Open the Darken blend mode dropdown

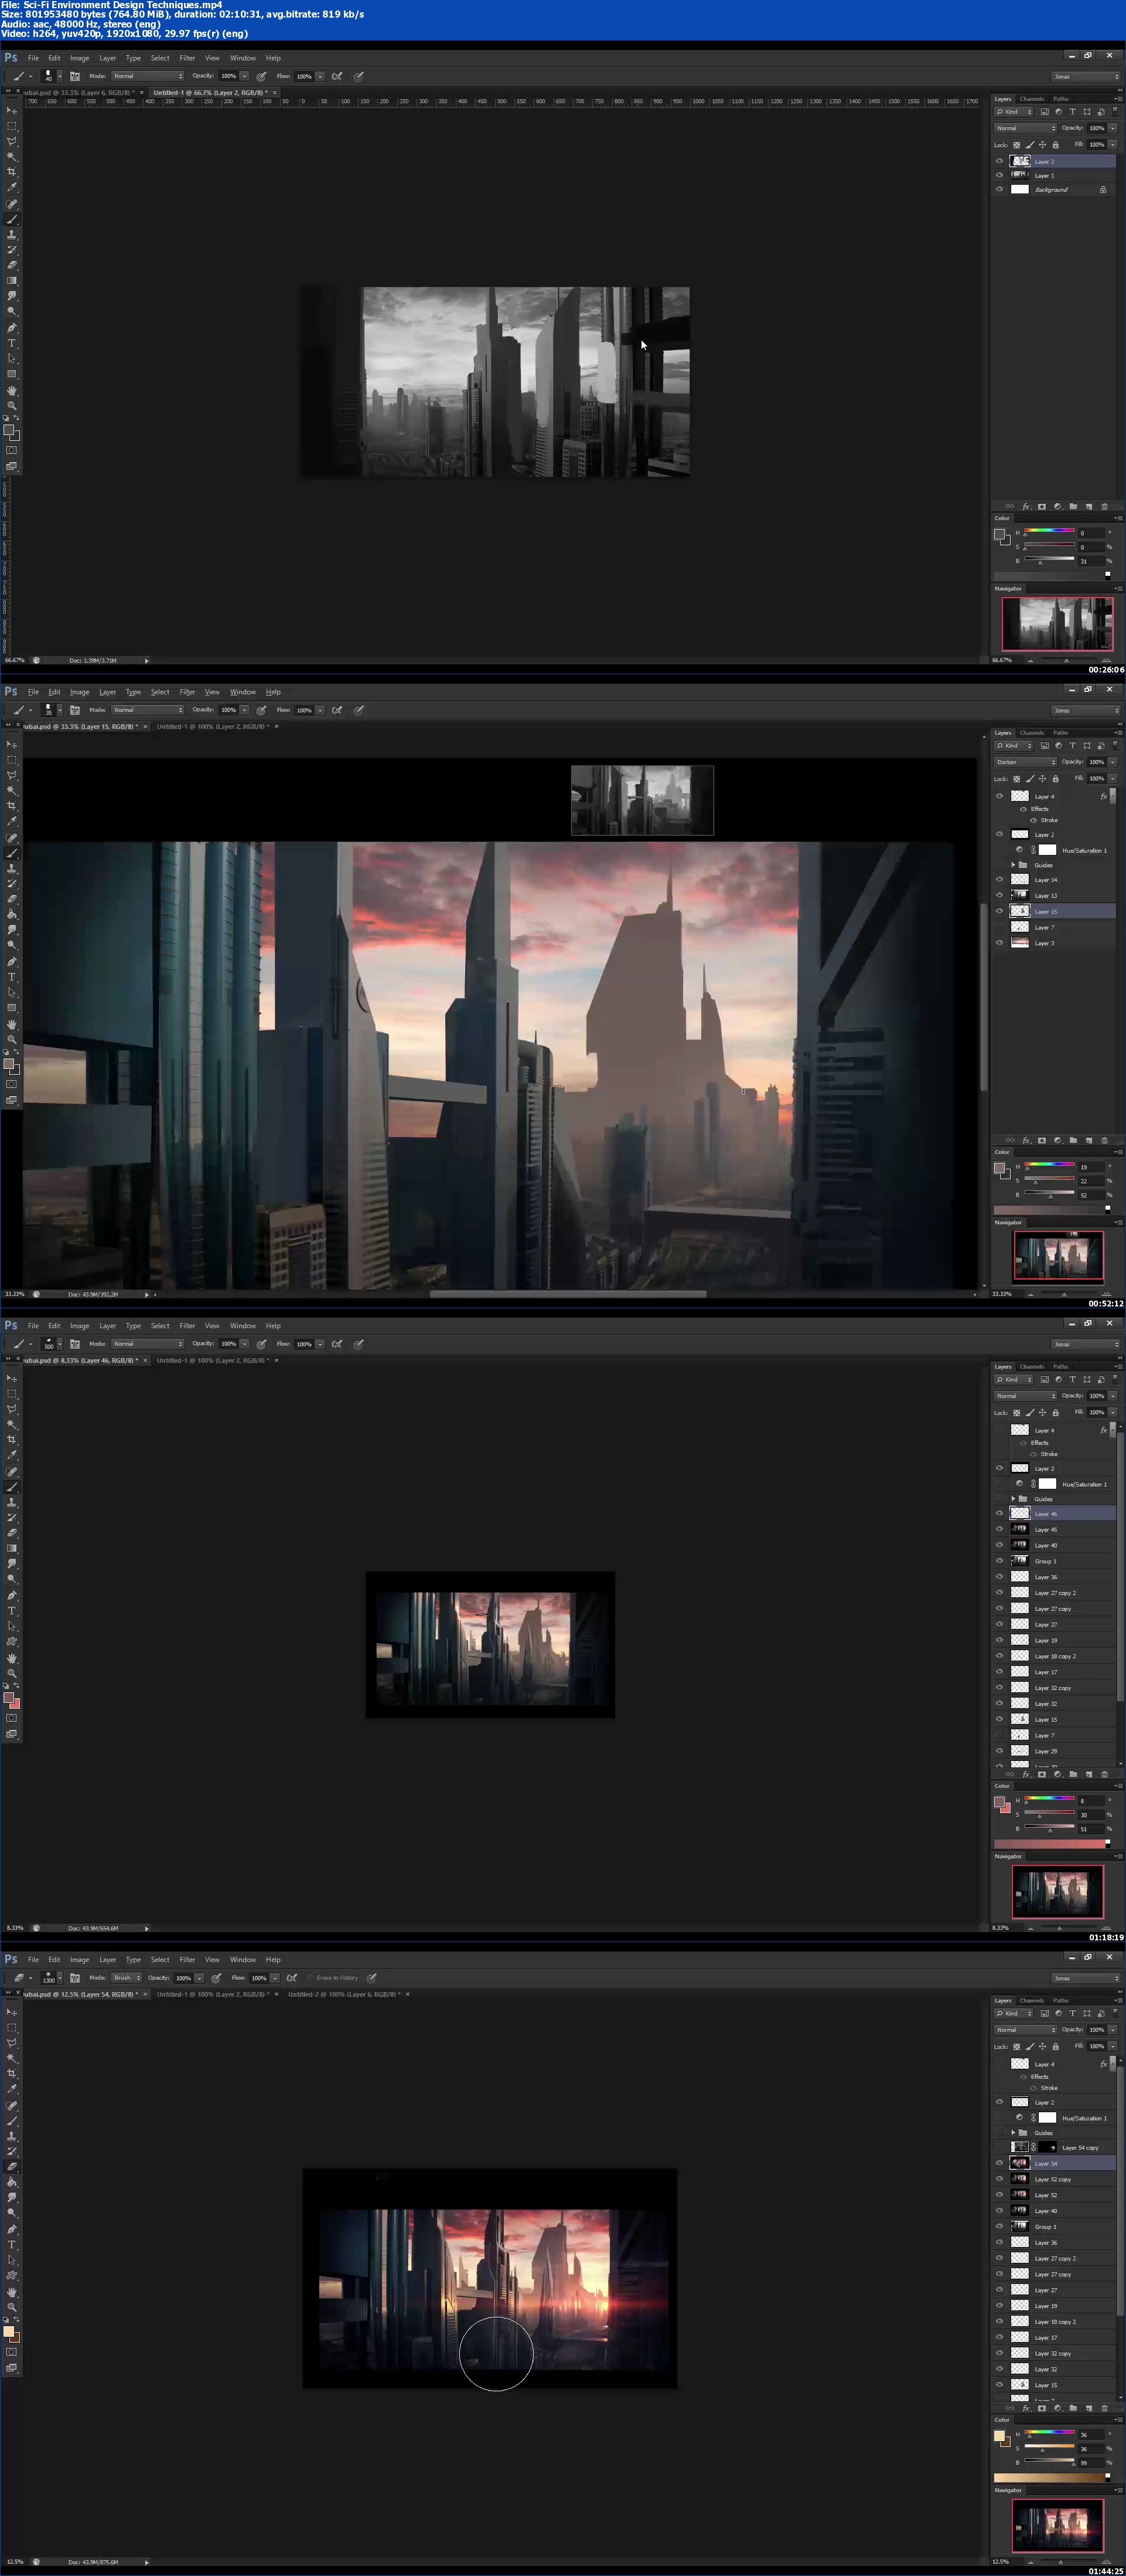coord(1025,762)
